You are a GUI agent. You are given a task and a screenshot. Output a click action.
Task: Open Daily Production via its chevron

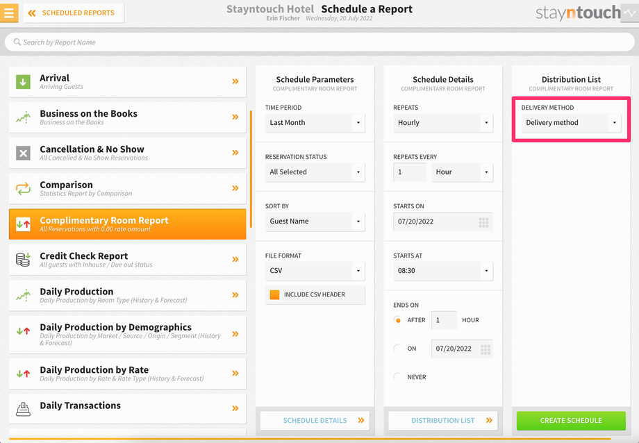point(235,295)
